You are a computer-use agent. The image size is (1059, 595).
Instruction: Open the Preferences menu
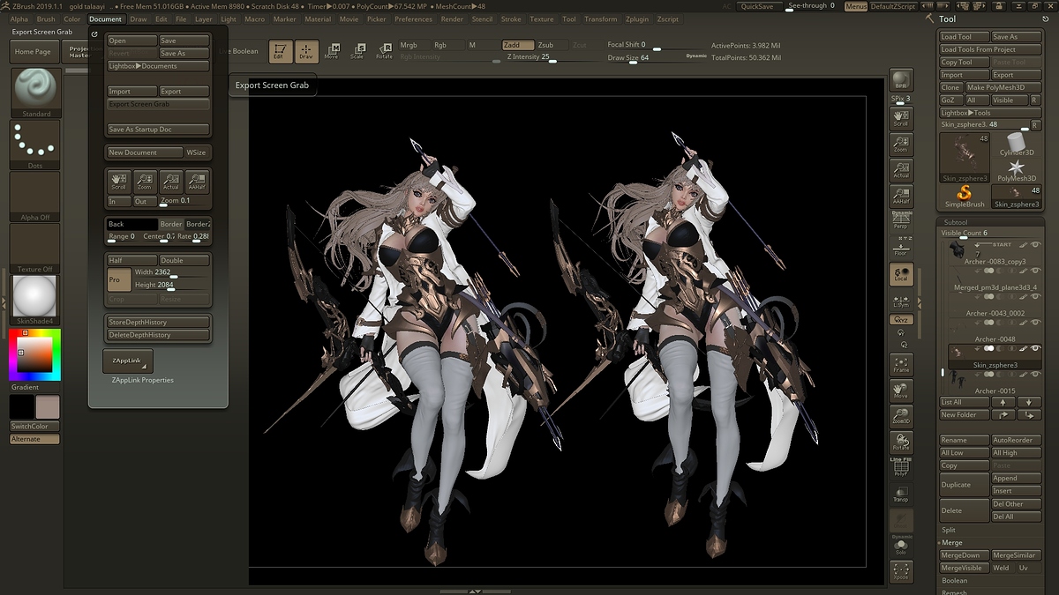[413, 19]
